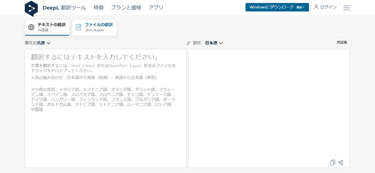
Task: Click the 26言語 subtitle text
Action: tap(43, 30)
